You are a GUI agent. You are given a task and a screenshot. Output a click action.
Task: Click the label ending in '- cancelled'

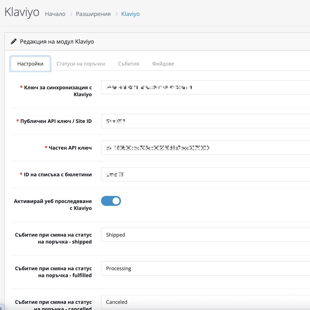(53, 305)
